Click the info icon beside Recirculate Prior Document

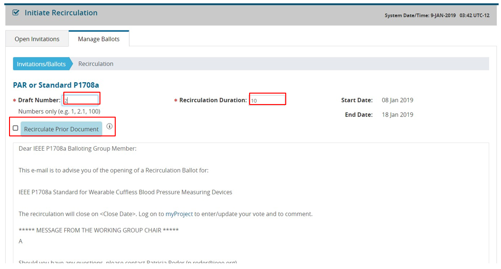(x=110, y=126)
